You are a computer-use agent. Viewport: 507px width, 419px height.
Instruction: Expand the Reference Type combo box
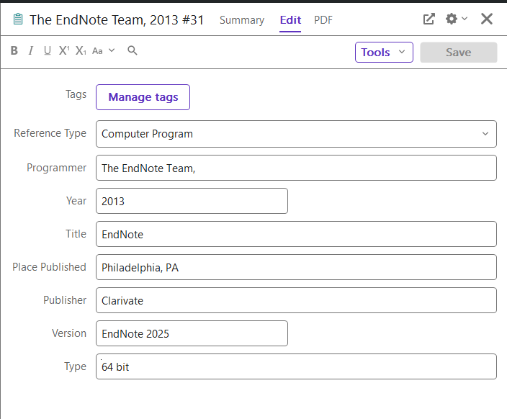click(x=296, y=134)
